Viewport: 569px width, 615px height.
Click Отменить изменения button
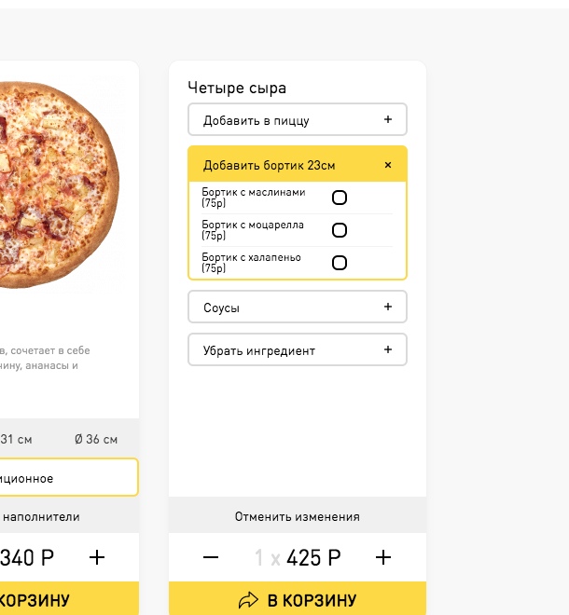297,516
